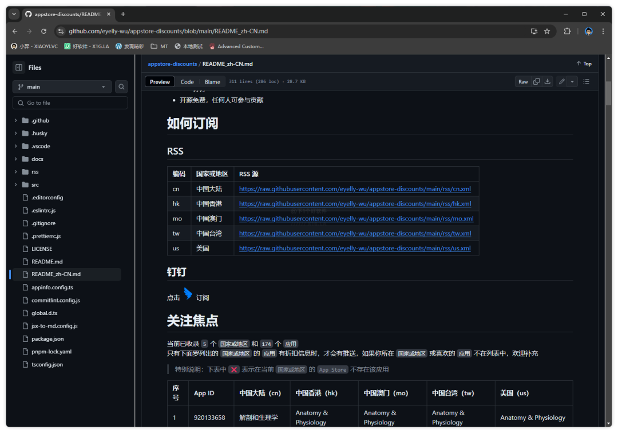Close the appstore-discounts tab
The height and width of the screenshot is (433, 618).
(109, 14)
